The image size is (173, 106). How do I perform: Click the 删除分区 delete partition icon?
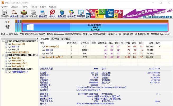62,14
